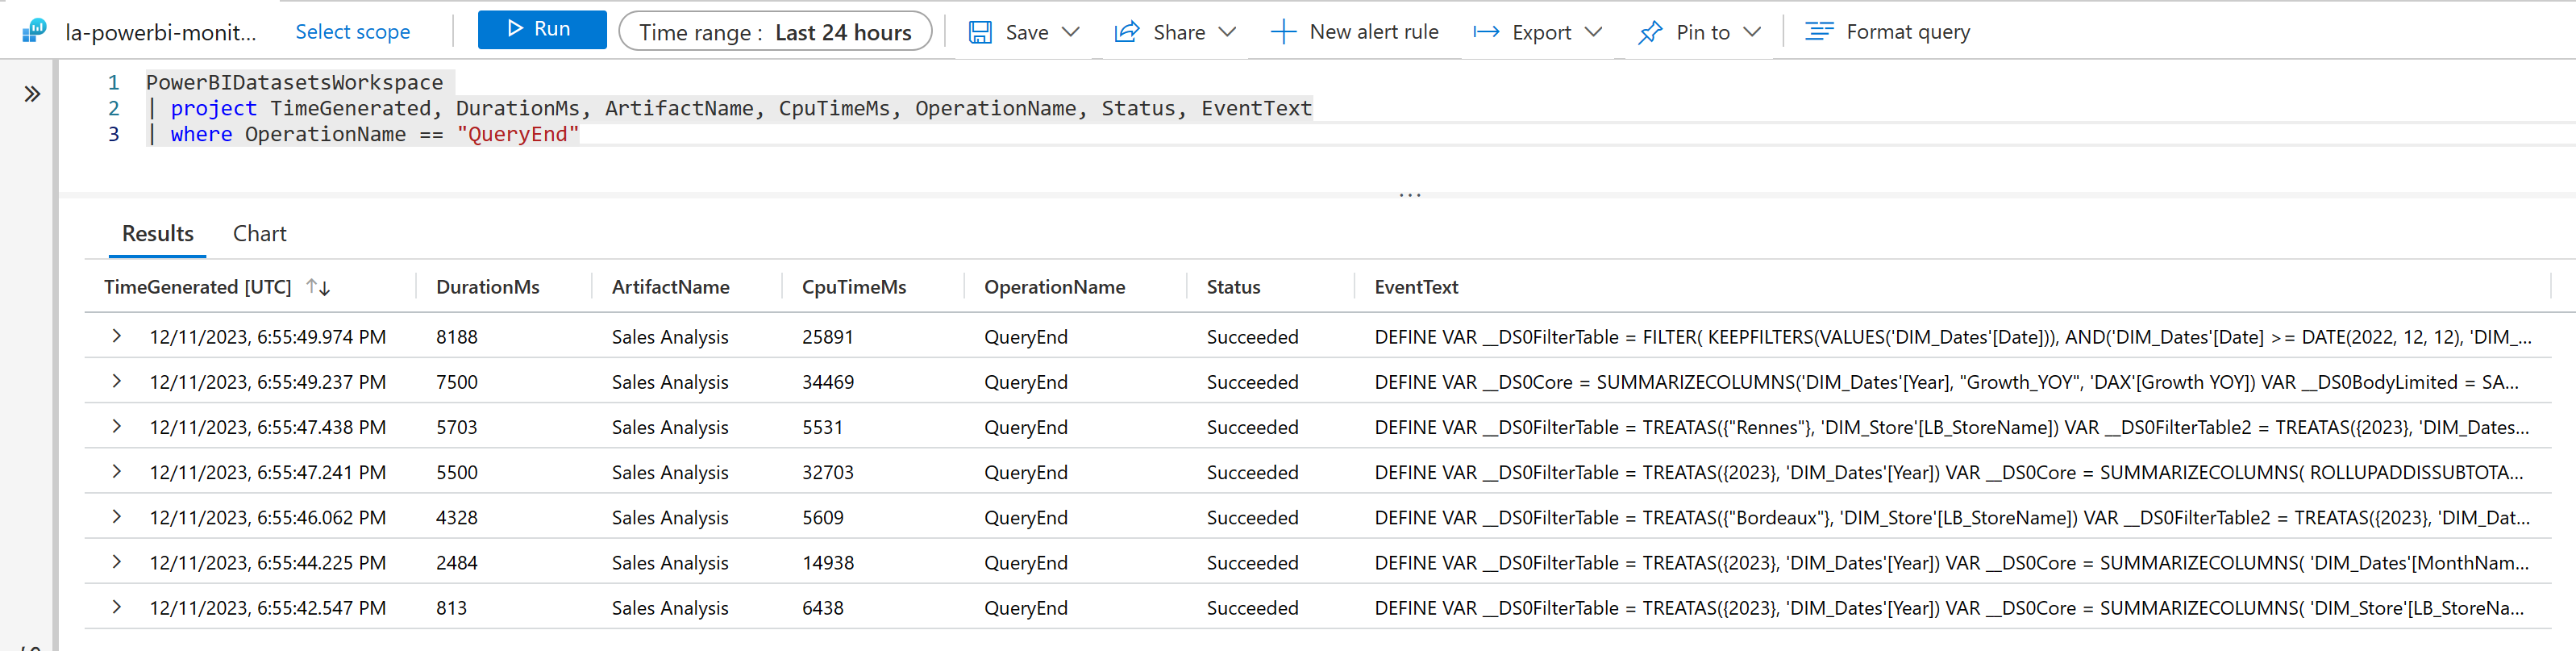This screenshot has width=2576, height=651.
Task: Open the Save dropdown chevron
Action: point(1071,32)
